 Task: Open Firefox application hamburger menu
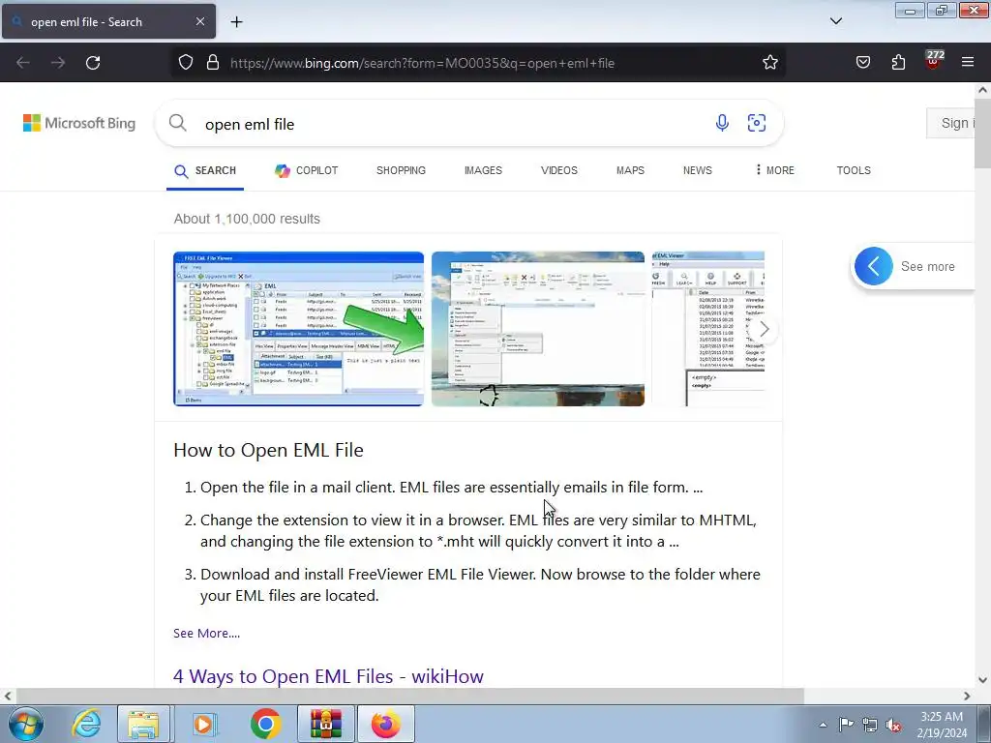[x=968, y=63]
